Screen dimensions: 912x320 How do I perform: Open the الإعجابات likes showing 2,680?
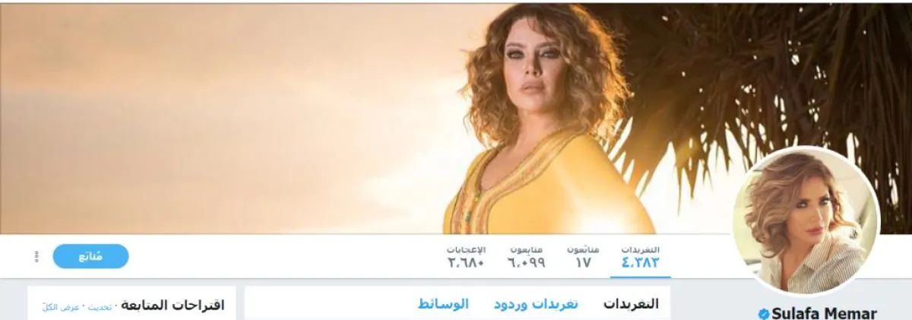(466, 257)
